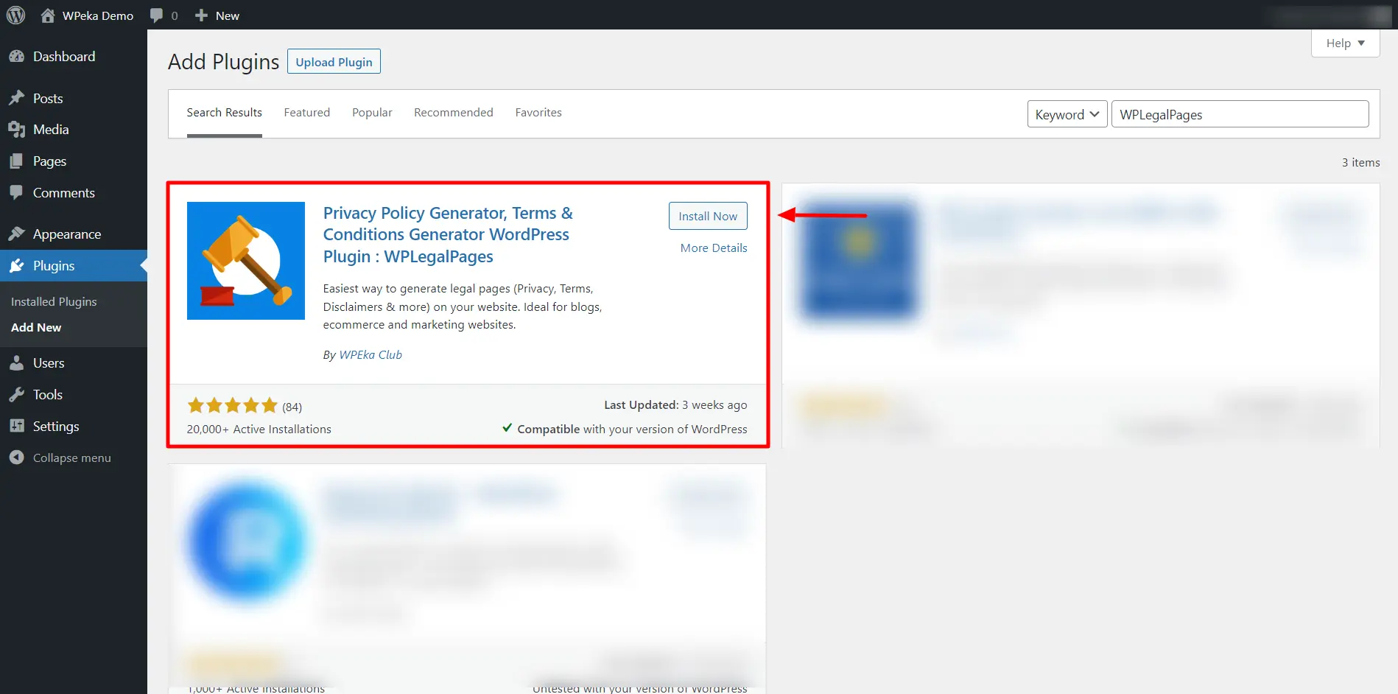Open Settings via the gear icon

coord(18,426)
